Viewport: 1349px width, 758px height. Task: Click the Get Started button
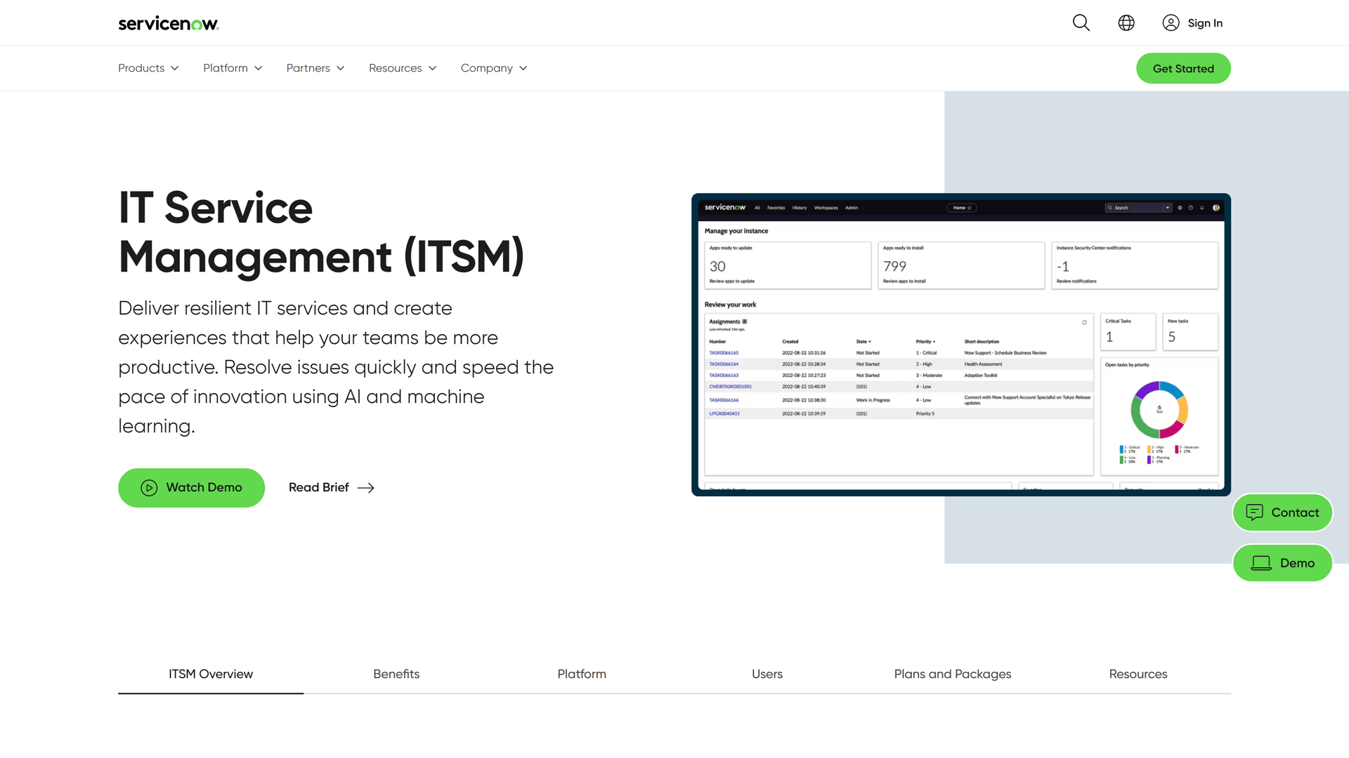(x=1183, y=68)
